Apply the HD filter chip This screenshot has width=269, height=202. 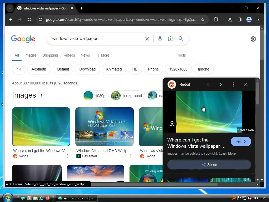[135, 69]
